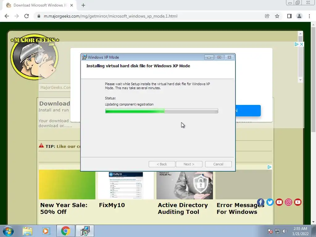Screen dimensions: 316x237
Task: Click New Year Sale: 50% Off link
Action: [64, 208]
